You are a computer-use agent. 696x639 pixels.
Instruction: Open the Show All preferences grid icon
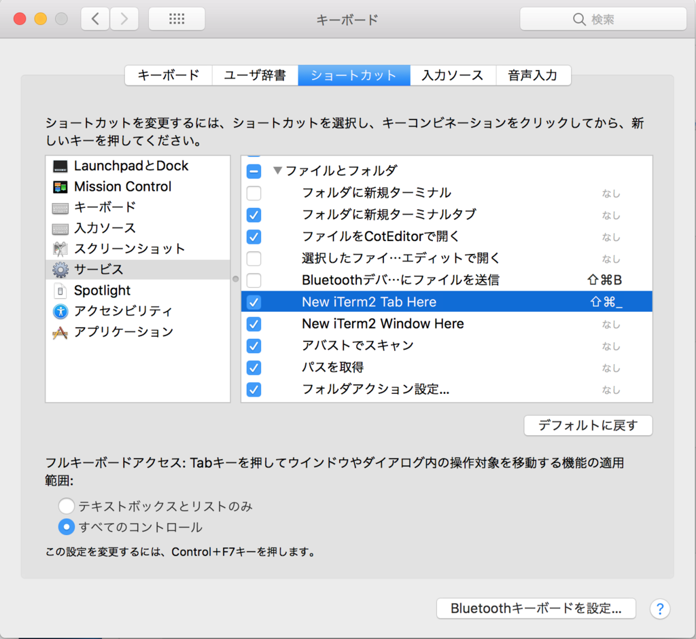point(177,18)
